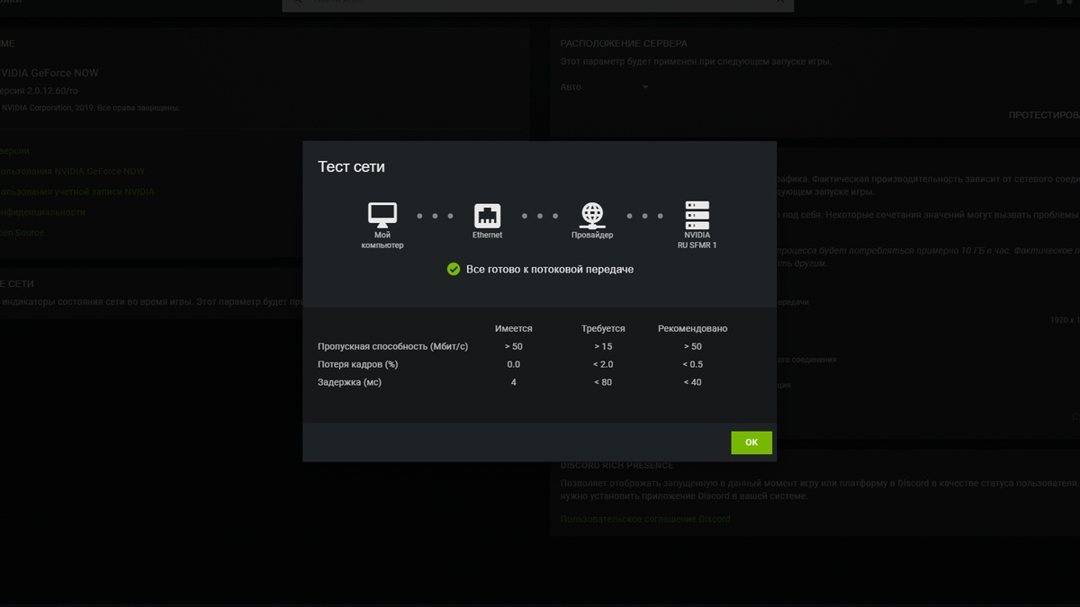The height and width of the screenshot is (607, 1080).
Task: Click the 'Имеется' column header
Action: [514, 328]
